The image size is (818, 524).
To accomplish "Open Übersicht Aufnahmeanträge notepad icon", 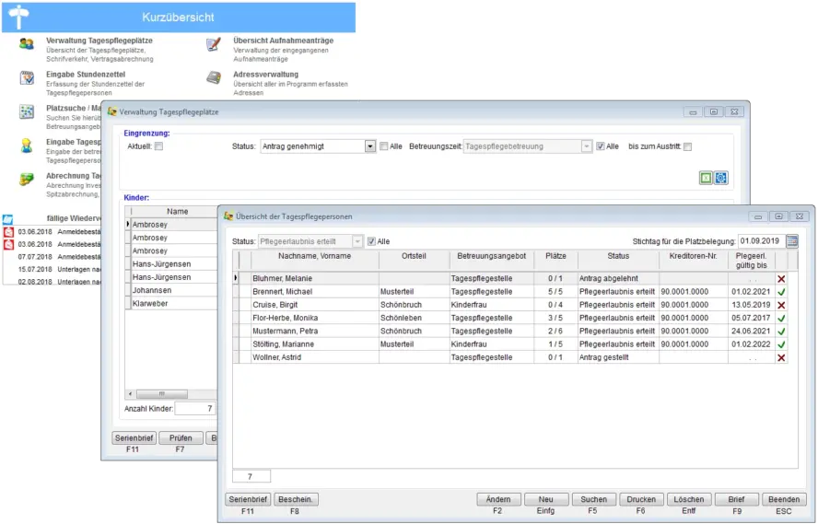I will click(x=214, y=44).
